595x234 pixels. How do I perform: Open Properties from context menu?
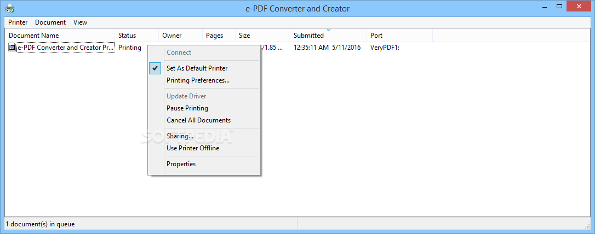pyautogui.click(x=181, y=165)
